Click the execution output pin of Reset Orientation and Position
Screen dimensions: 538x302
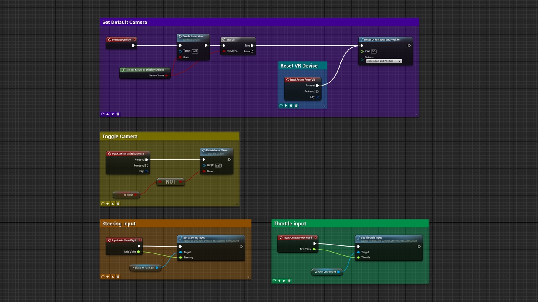click(409, 46)
